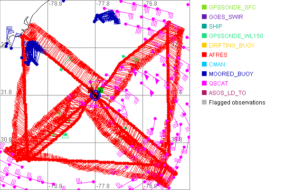Click the 31.8 latitude axis label
285x190 pixels.
(6, 92)
